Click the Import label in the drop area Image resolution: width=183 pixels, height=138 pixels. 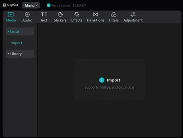click(114, 80)
